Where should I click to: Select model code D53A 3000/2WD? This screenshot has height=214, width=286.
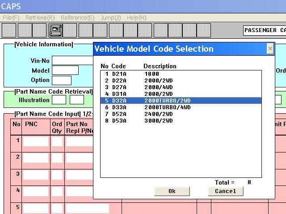181,121
